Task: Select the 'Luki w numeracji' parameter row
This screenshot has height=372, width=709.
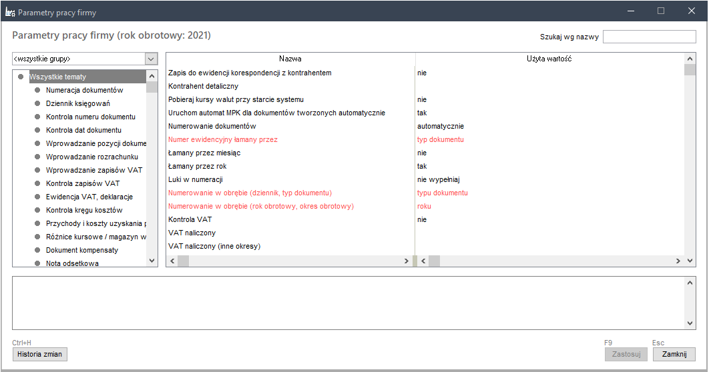Action: [195, 179]
